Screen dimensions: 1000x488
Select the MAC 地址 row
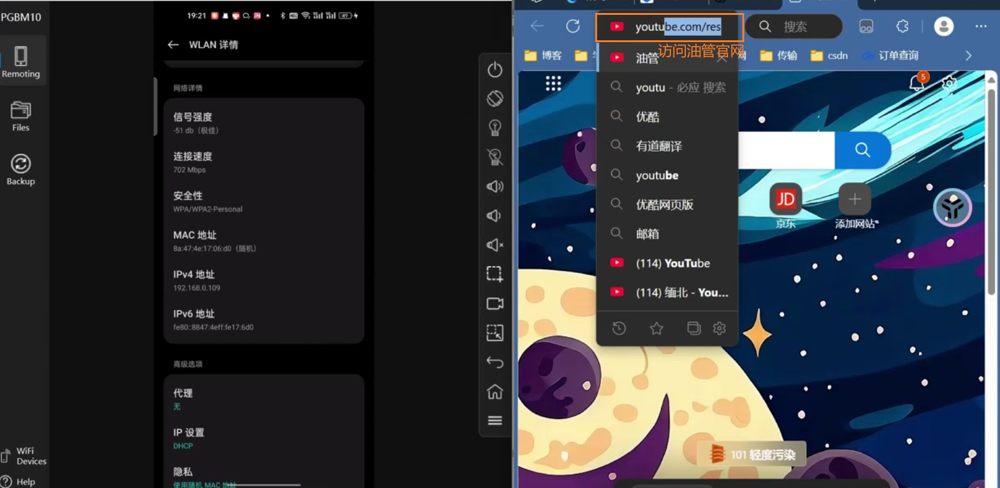[264, 241]
